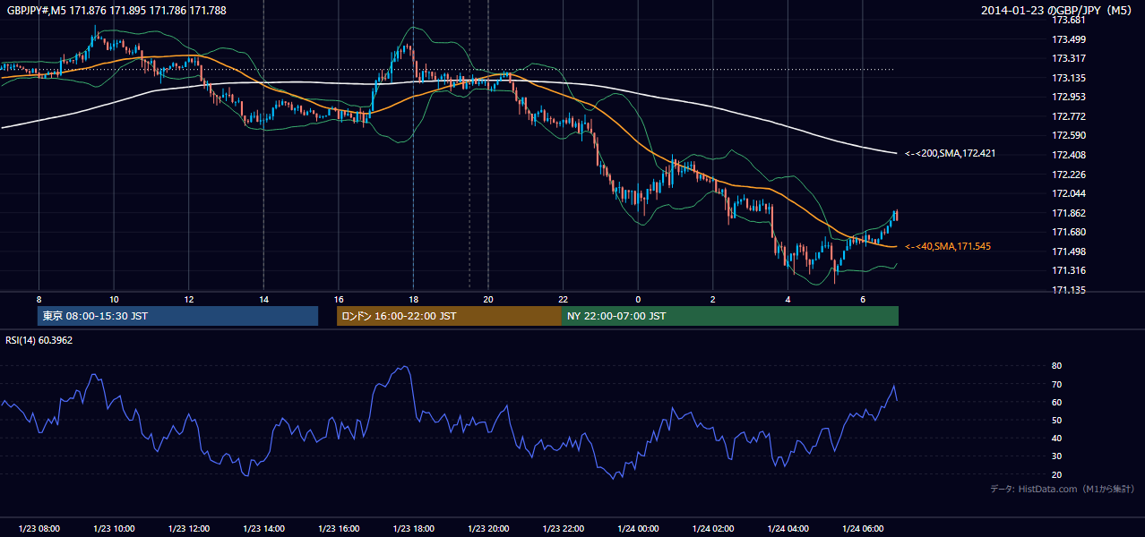Click hour 8 under the price chart

pyautogui.click(x=39, y=298)
